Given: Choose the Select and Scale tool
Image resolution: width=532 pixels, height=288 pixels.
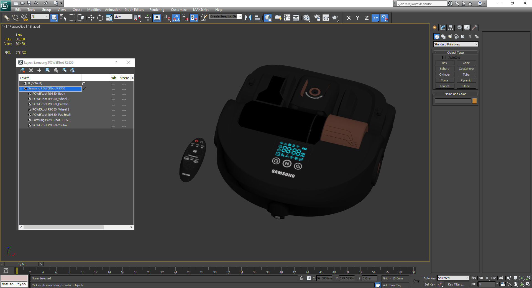Looking at the screenshot, I should pyautogui.click(x=109, y=18).
